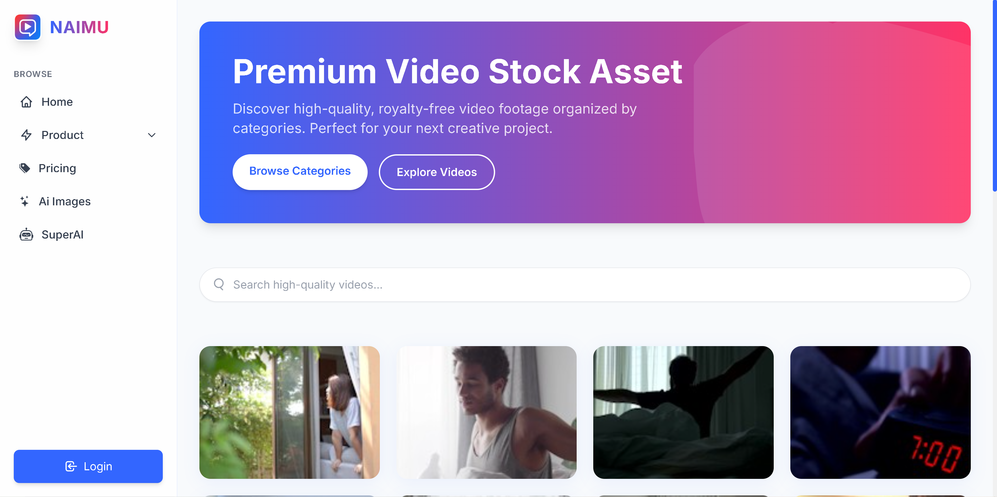The image size is (997, 497).
Task: Click the Explore Videos button
Action: point(436,172)
